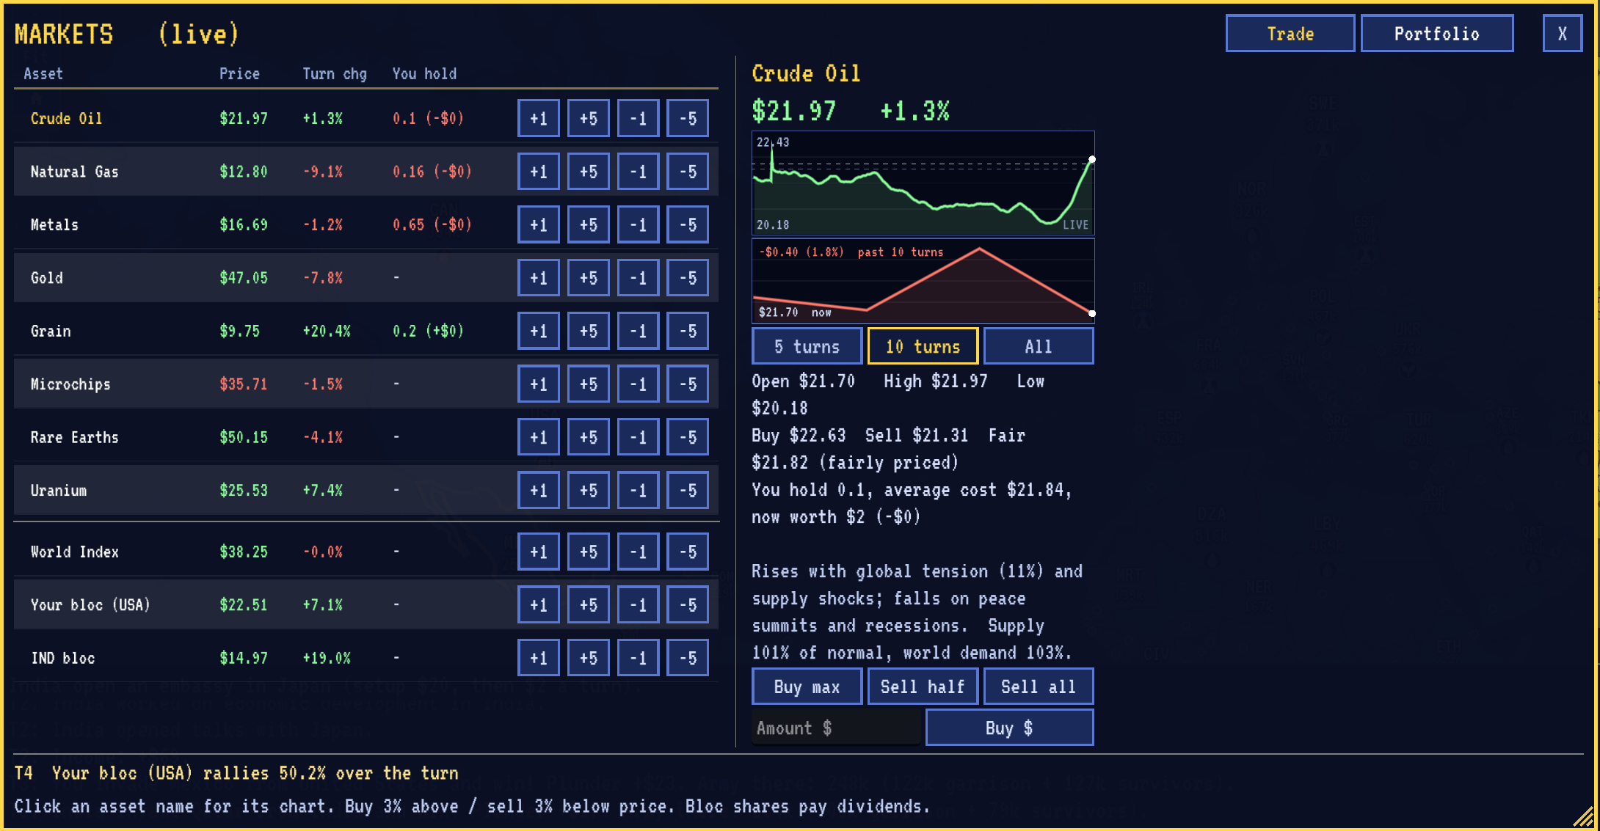Click the live Crude Oil price chart
The image size is (1600, 831).
click(923, 183)
